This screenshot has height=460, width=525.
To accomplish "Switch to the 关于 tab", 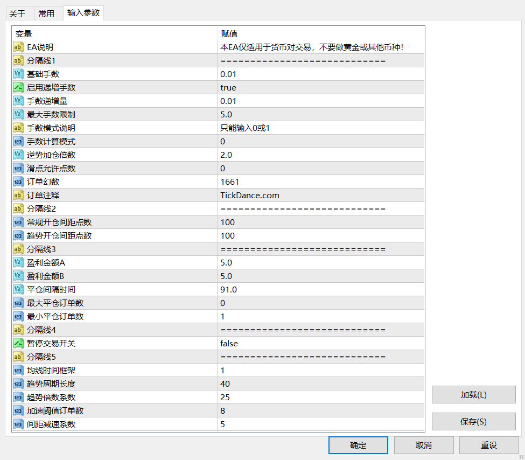I will click(17, 13).
